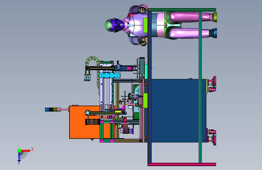Click the blue Z axis arrow on the triad

pyautogui.click(x=19, y=157)
